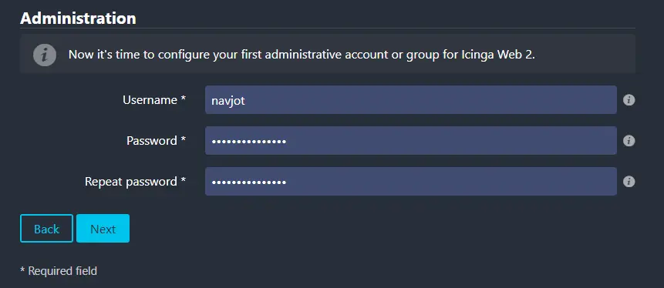The width and height of the screenshot is (664, 288).
Task: Click the large info icon in notice banner
Action: pyautogui.click(x=45, y=55)
